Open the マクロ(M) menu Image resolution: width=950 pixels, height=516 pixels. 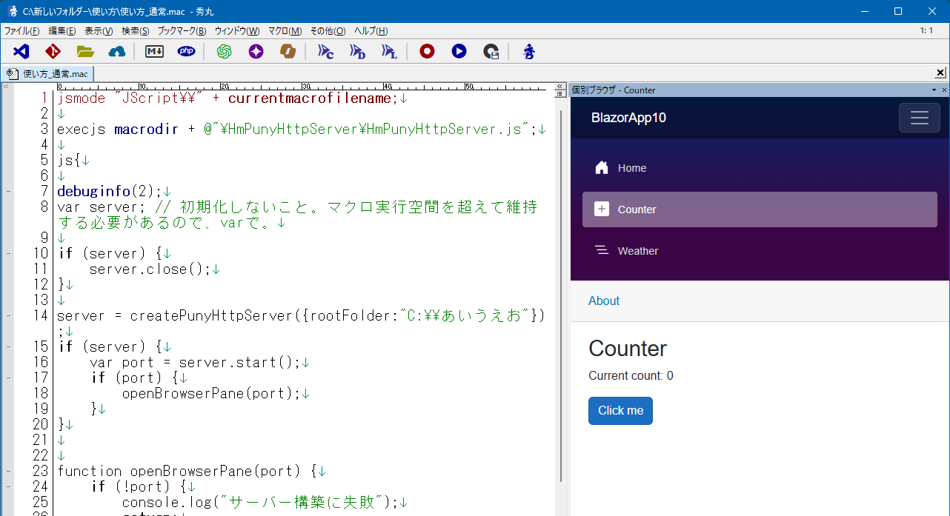[x=285, y=31]
